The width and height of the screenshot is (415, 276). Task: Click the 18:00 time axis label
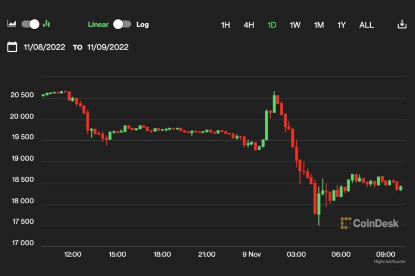tap(162, 254)
